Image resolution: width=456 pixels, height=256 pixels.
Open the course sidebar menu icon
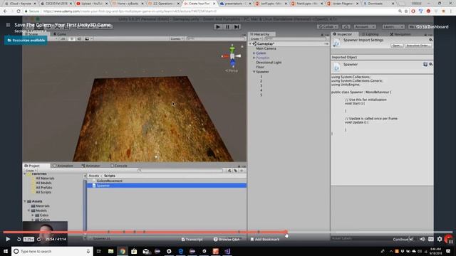(8, 25)
